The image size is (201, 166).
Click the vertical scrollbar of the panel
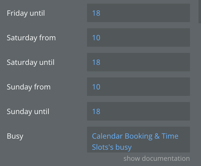199,12
